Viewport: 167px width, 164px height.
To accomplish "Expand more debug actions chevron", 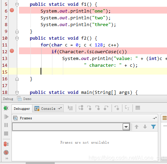I will (x=7, y=159).
